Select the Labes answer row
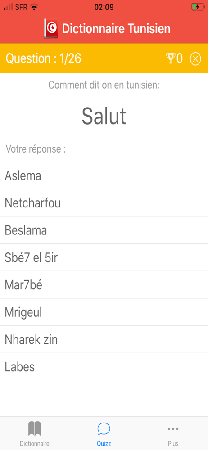The width and height of the screenshot is (208, 450). click(104, 366)
